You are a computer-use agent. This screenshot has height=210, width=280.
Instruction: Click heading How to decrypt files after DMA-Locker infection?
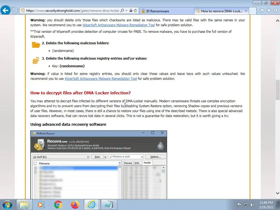(x=81, y=93)
